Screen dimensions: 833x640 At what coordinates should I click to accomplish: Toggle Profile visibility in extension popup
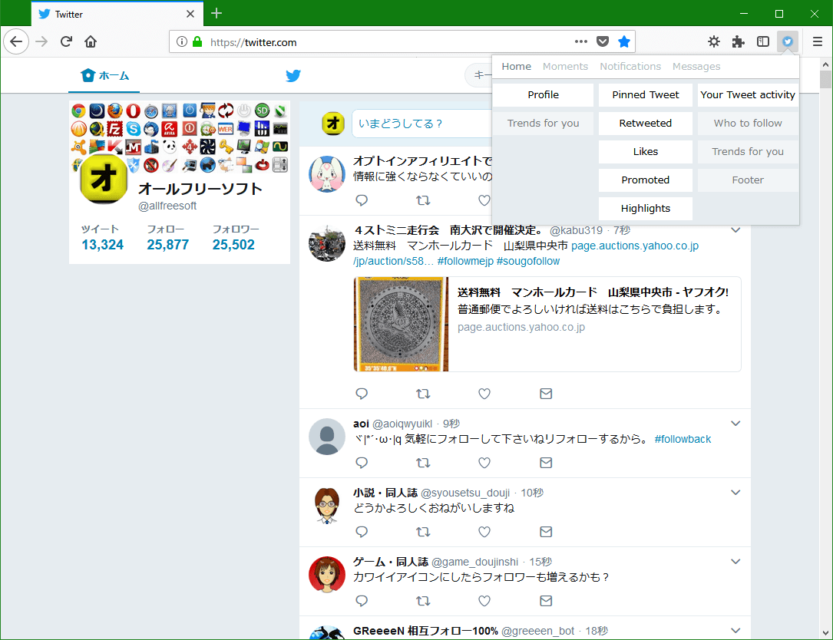(x=543, y=94)
